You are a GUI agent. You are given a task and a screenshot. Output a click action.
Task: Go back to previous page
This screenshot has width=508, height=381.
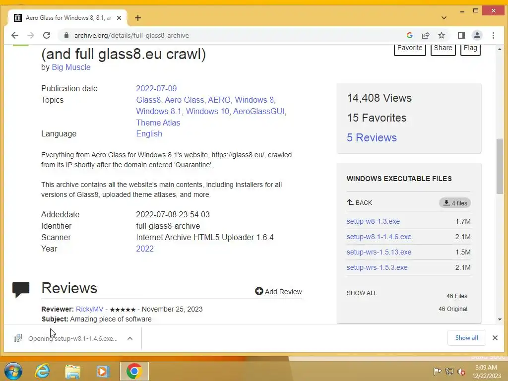click(x=15, y=35)
